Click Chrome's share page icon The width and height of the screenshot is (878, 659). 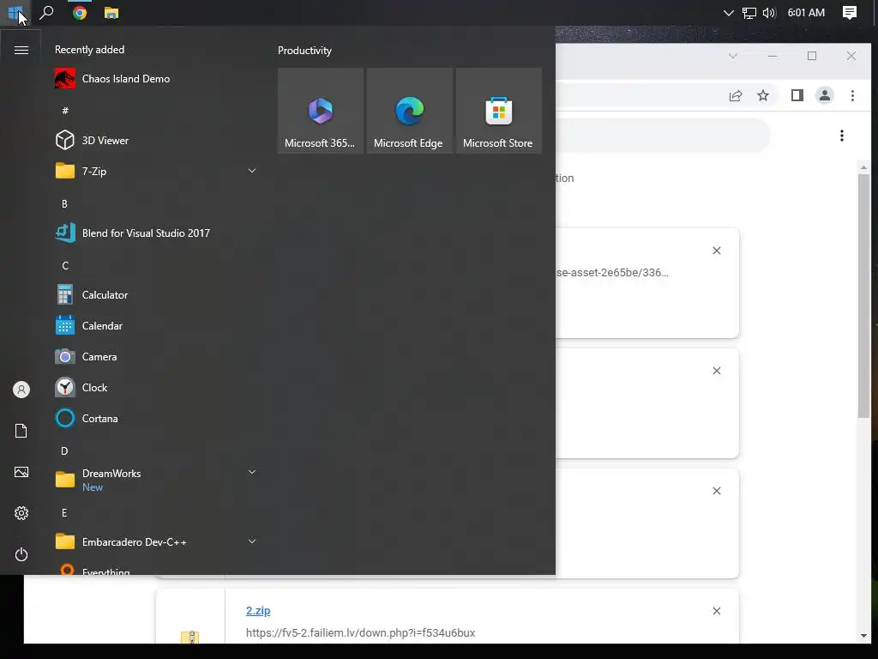pyautogui.click(x=736, y=96)
